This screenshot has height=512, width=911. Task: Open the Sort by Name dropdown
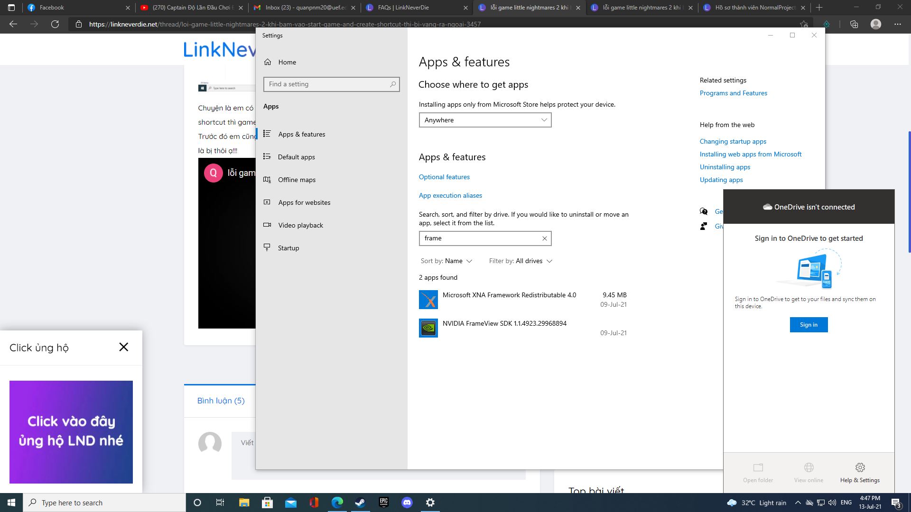tap(446, 261)
